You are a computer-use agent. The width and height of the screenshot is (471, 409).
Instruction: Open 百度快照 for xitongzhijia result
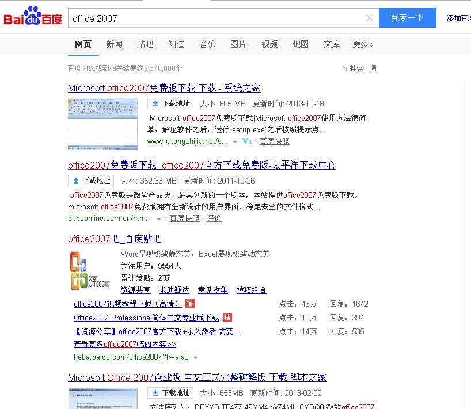[274, 142]
